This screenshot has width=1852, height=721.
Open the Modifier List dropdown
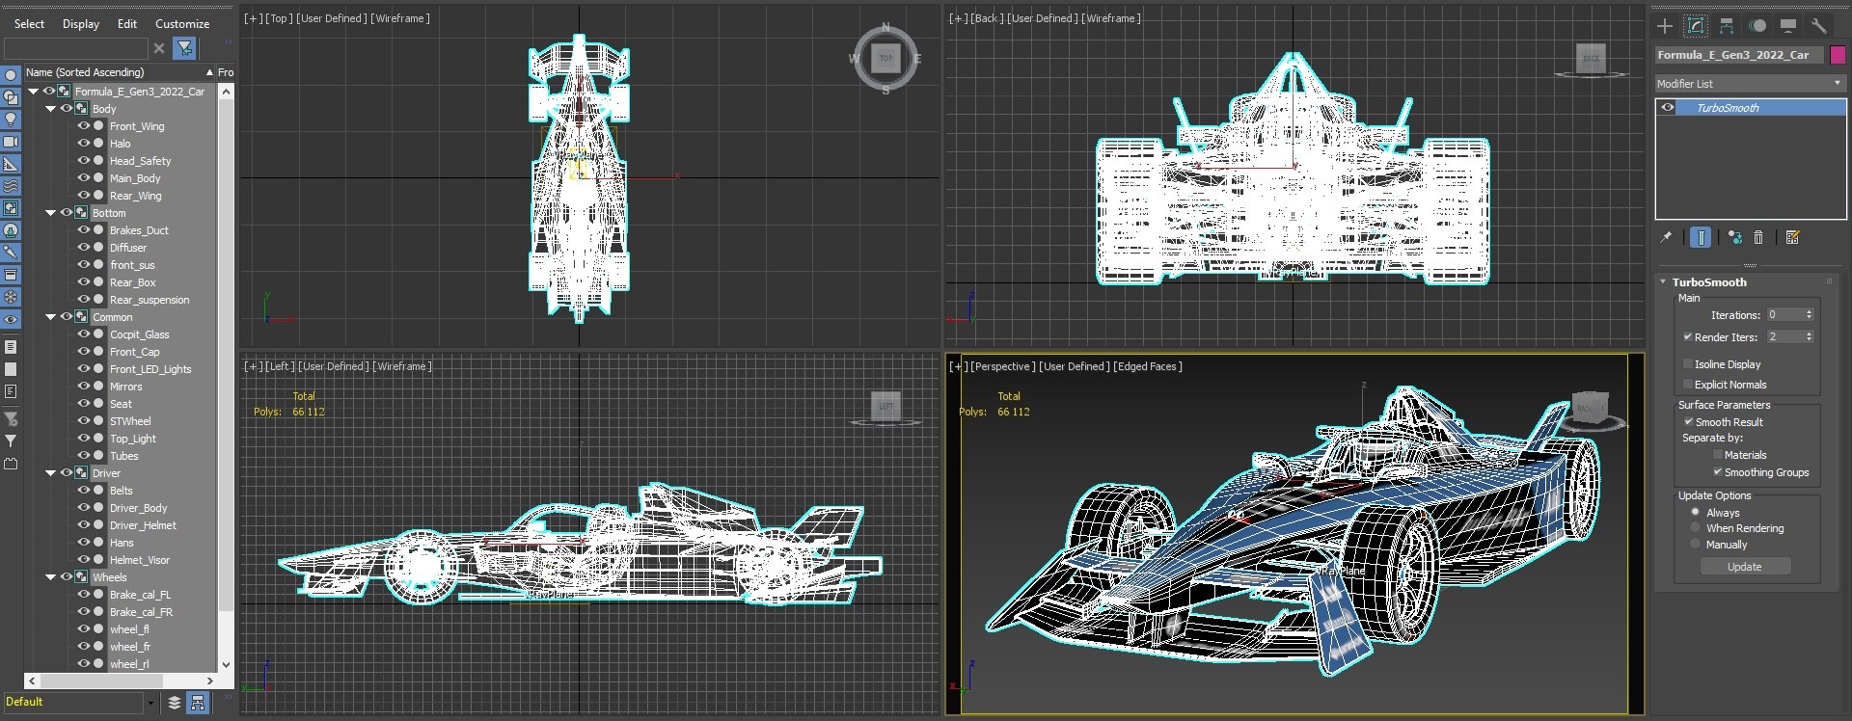coord(1750,84)
